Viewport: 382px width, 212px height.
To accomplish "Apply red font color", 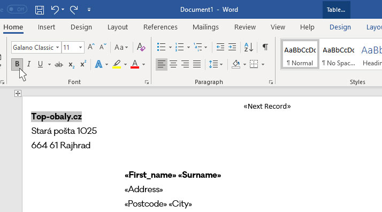I will (x=135, y=64).
